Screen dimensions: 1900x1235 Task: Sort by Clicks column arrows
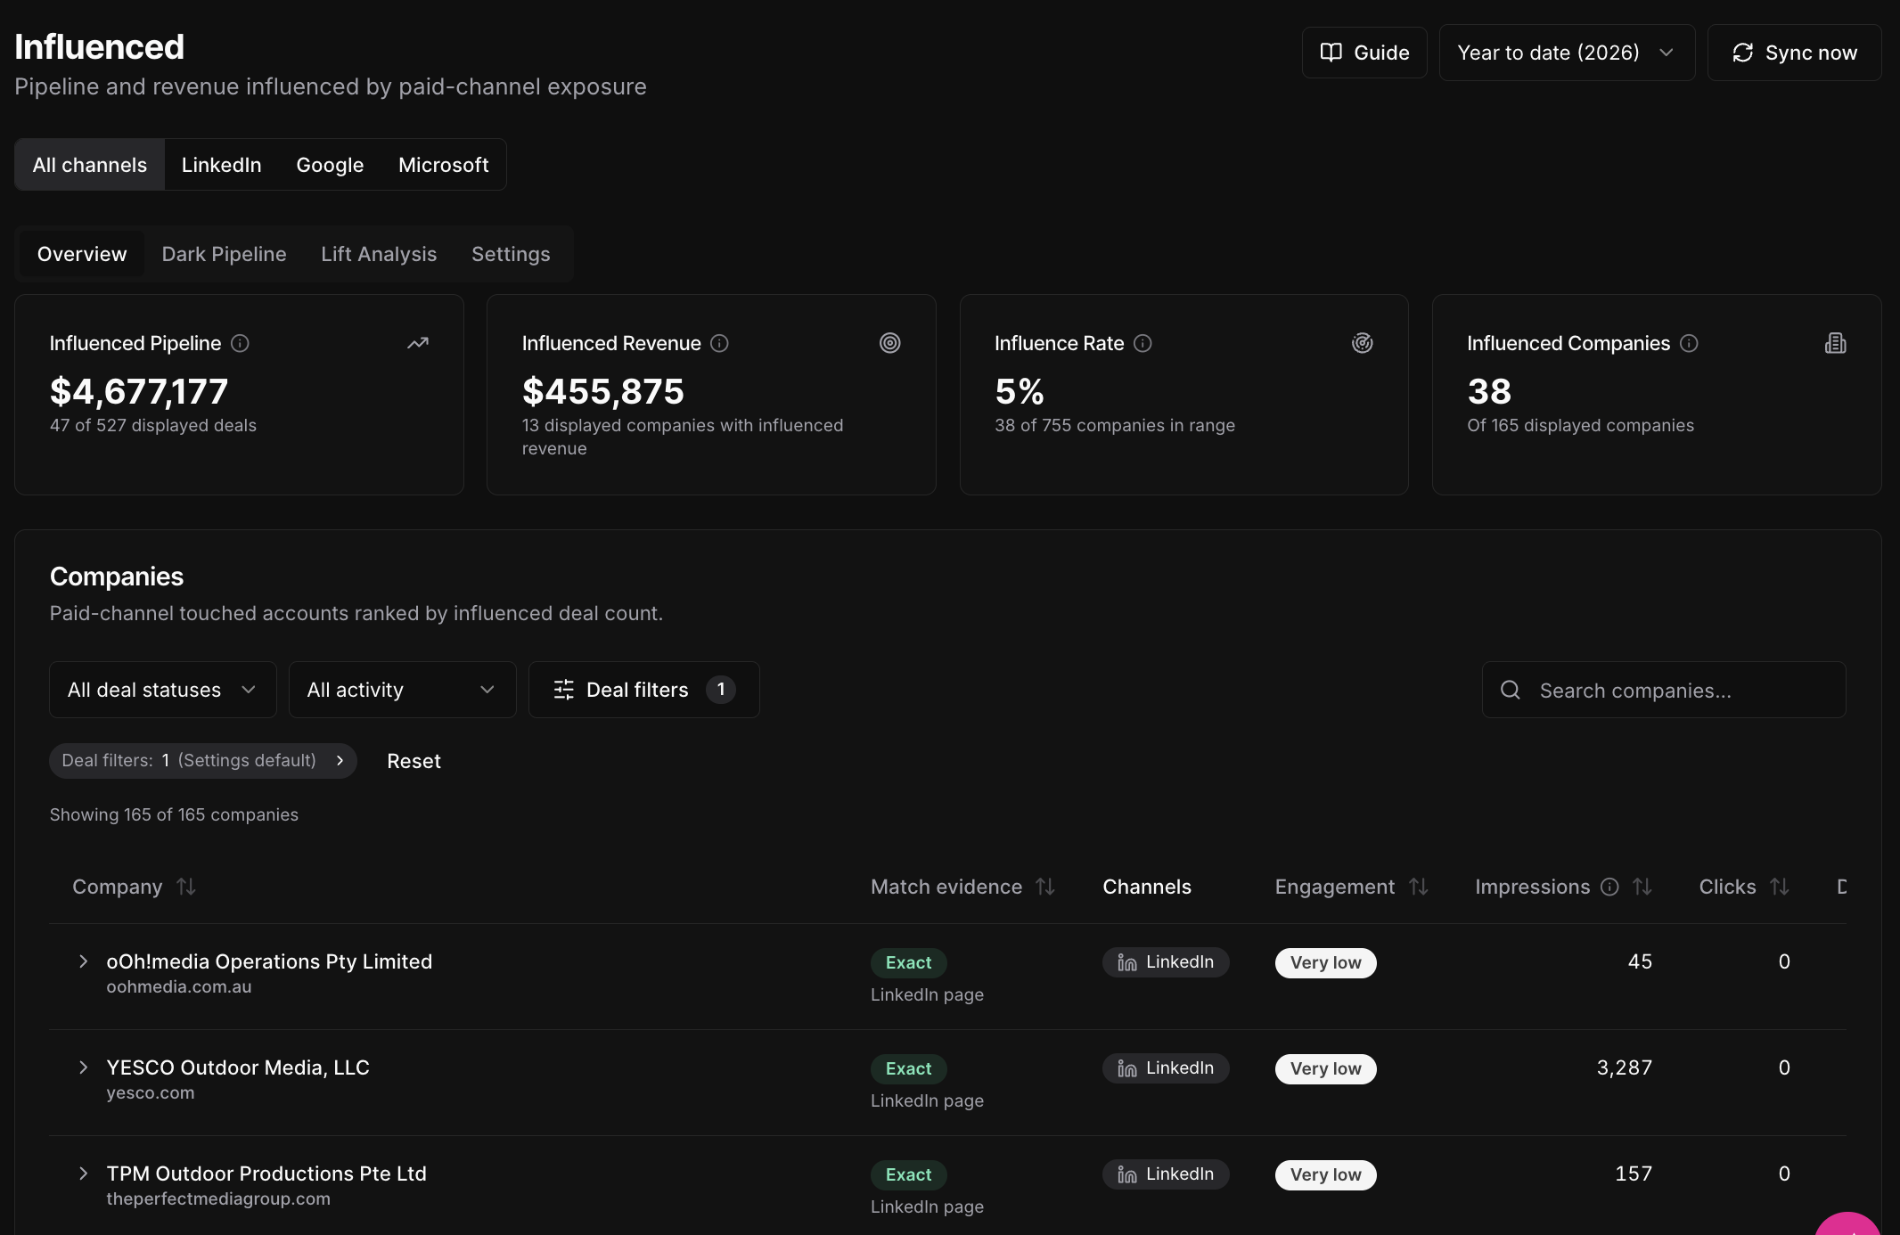[x=1780, y=887]
